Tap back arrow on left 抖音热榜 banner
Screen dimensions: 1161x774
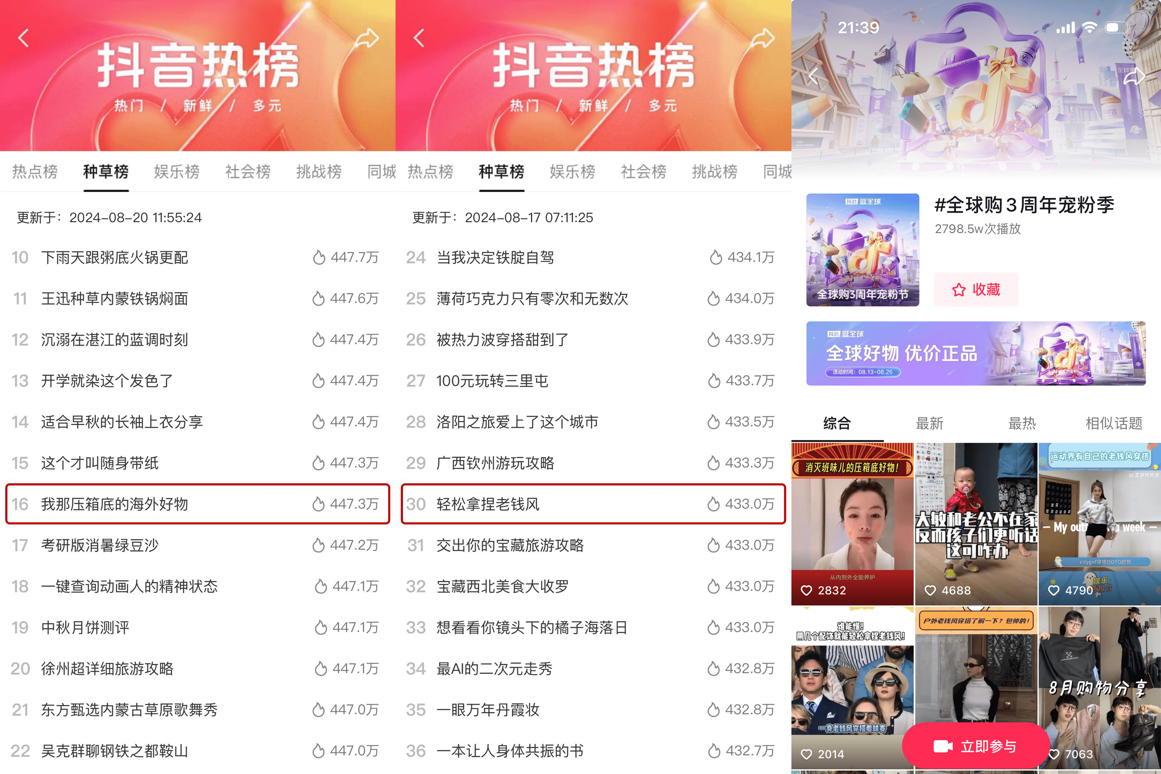23,38
